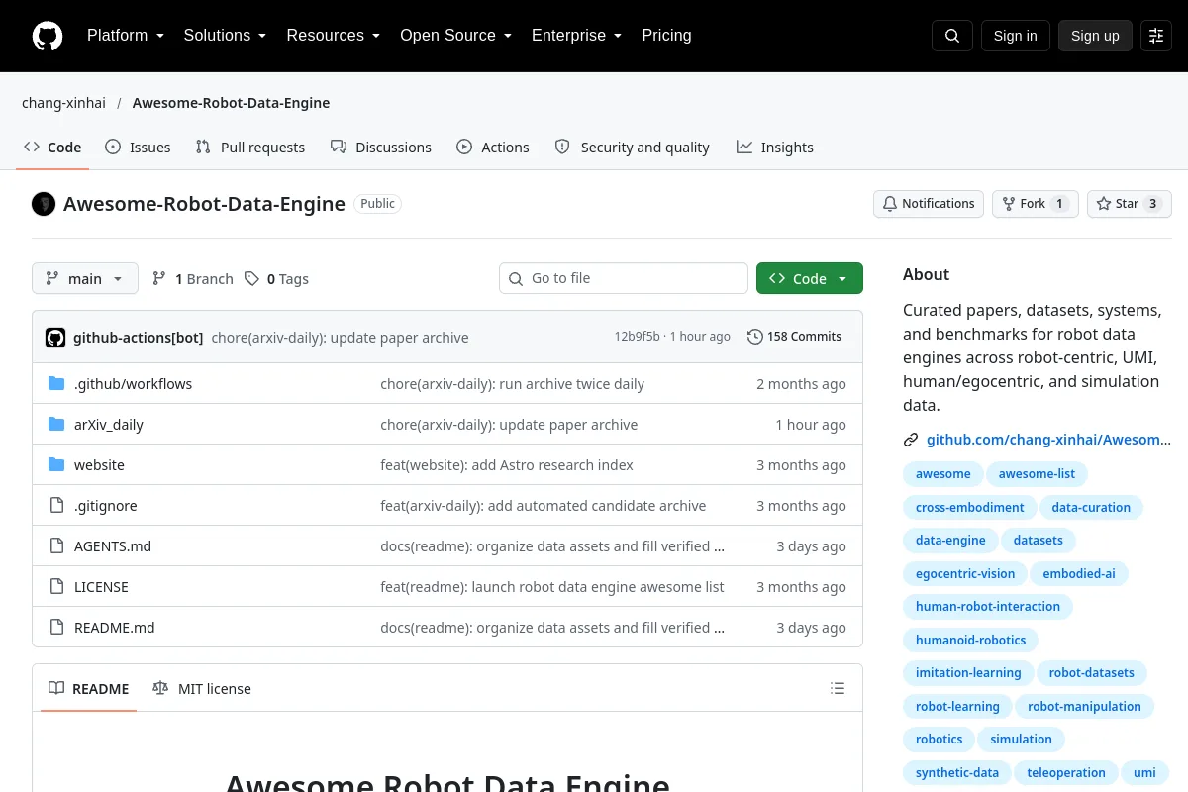Screen dimensions: 1188x792
Task: Click the cross-embodiment topic tag
Action: 970,508
